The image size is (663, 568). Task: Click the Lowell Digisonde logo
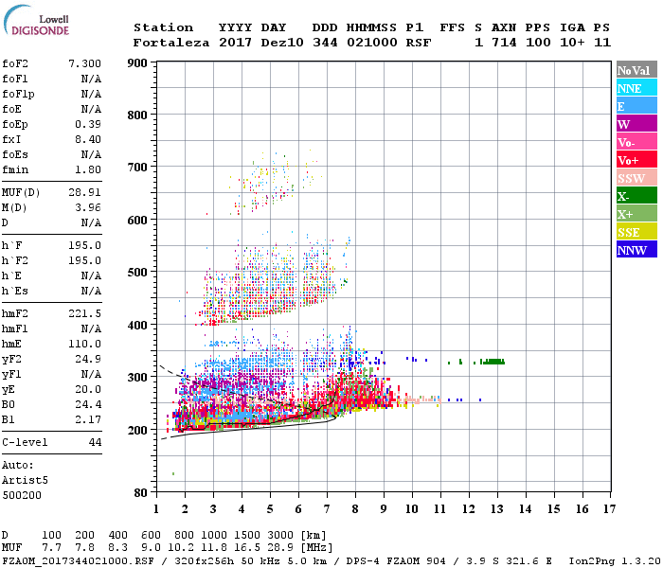click(36, 20)
